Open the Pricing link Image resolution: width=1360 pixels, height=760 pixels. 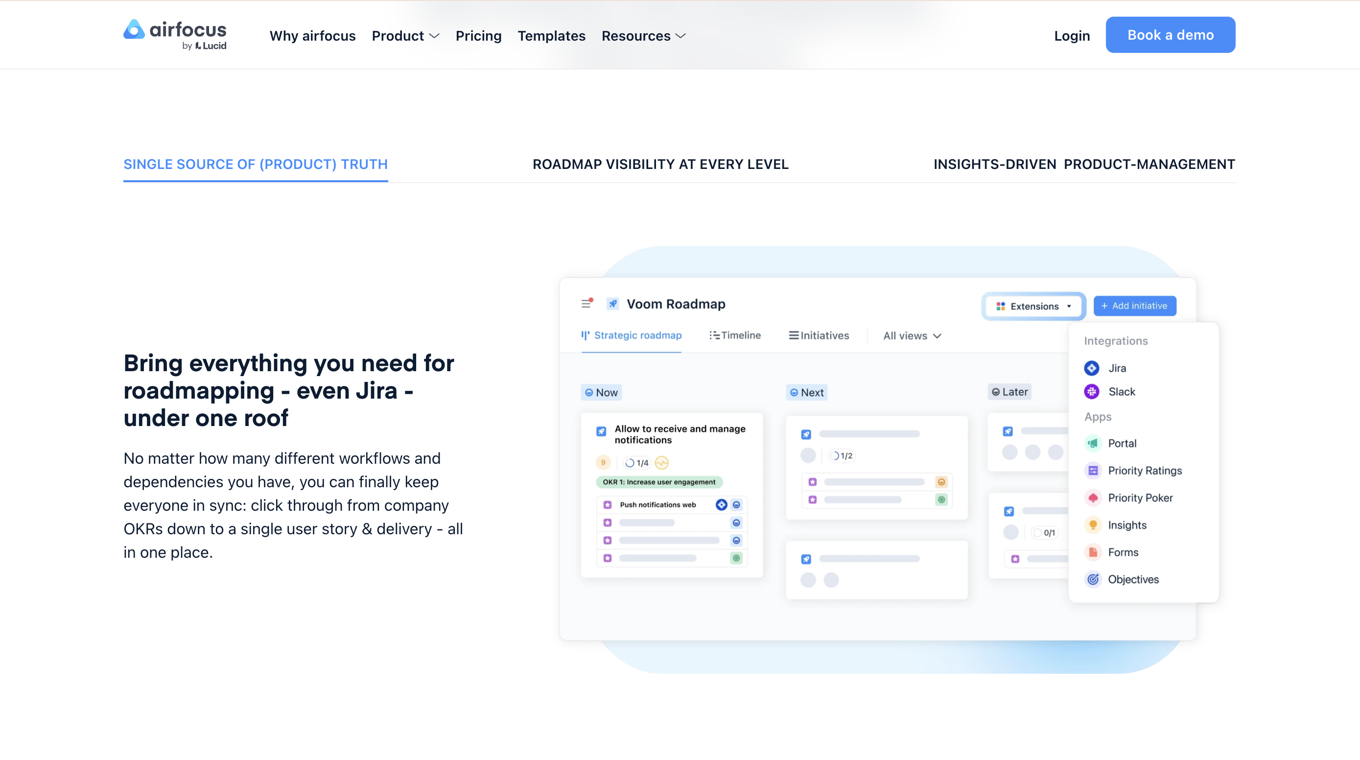pos(478,36)
